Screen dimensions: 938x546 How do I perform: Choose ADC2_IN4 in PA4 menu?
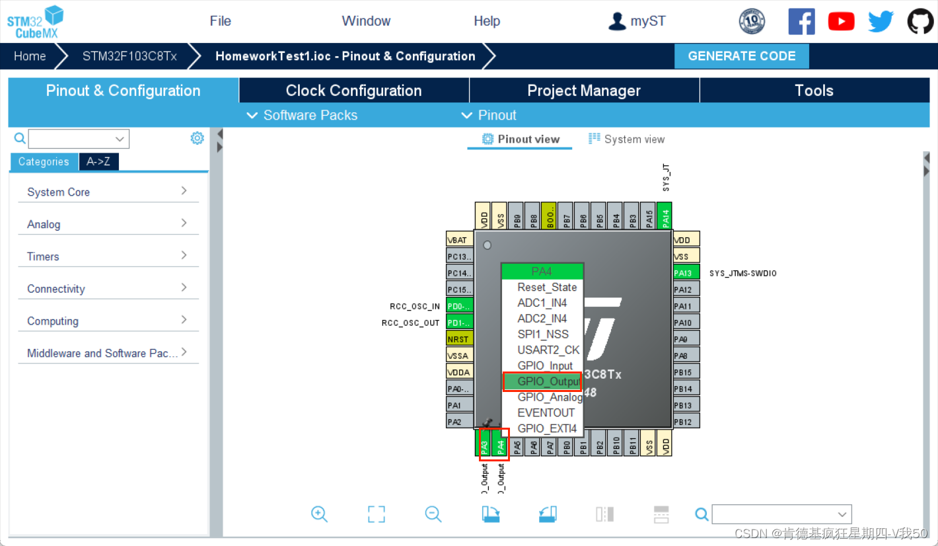[542, 319]
